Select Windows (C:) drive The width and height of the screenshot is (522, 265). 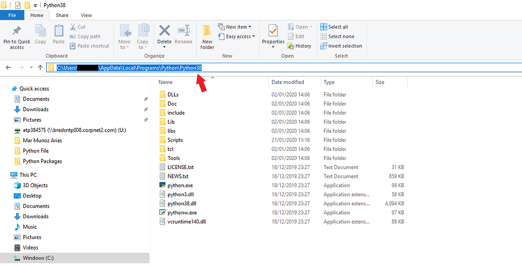(75, 258)
